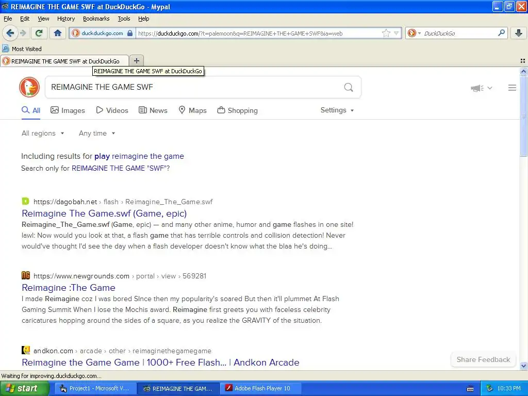This screenshot has width=528, height=396.
Task: Reload the page with the refresh icon
Action: point(39,33)
